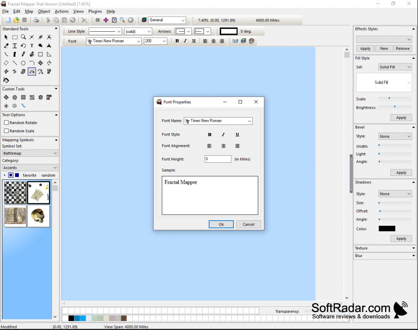Click the Print icon in main toolbar
The height and width of the screenshot is (330, 418).
coord(36,20)
